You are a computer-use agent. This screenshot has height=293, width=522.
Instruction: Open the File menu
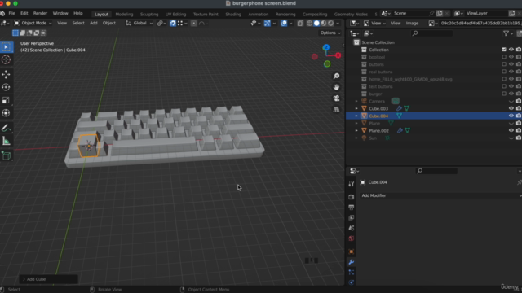[11, 13]
